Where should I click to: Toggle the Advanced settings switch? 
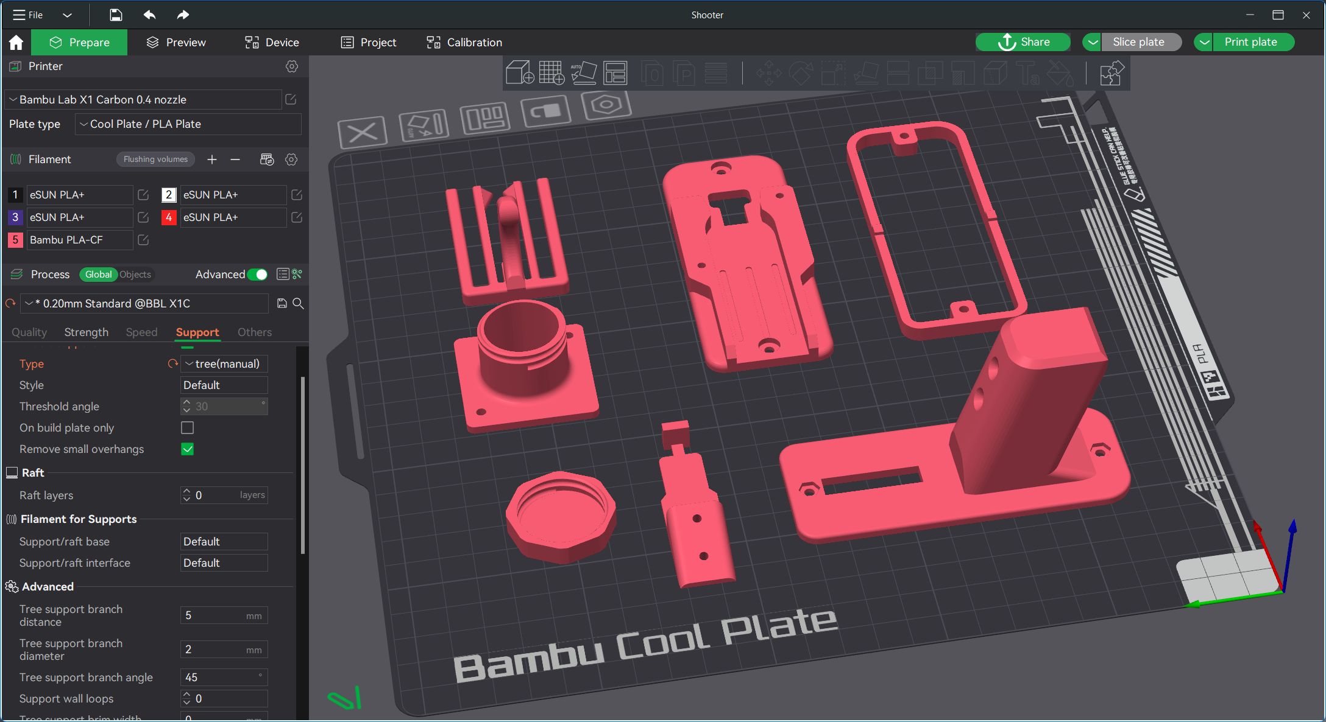[x=258, y=275]
